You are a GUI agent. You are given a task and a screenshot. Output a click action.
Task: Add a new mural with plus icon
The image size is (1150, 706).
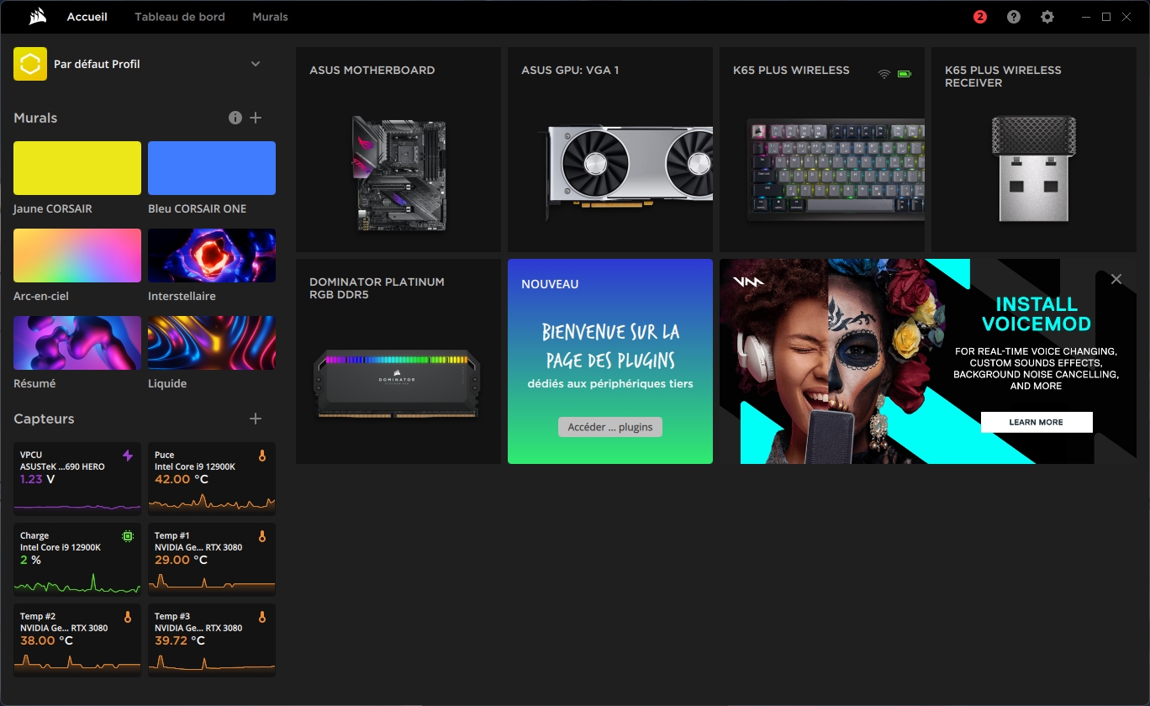(x=256, y=118)
